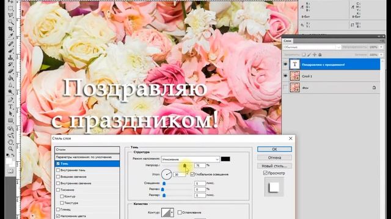391x219 pixels.
Task: Open the layer opacity slider arrow
Action: [381, 47]
